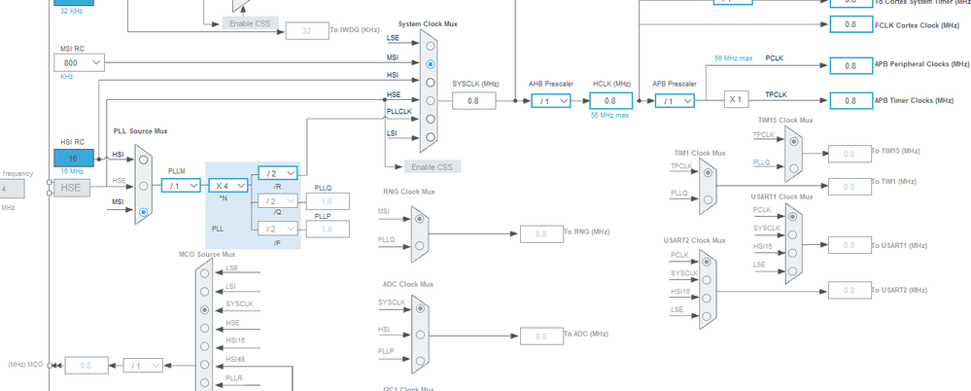Edit FCLK Cortex Clock value field
The height and width of the screenshot is (391, 971).
click(x=850, y=24)
